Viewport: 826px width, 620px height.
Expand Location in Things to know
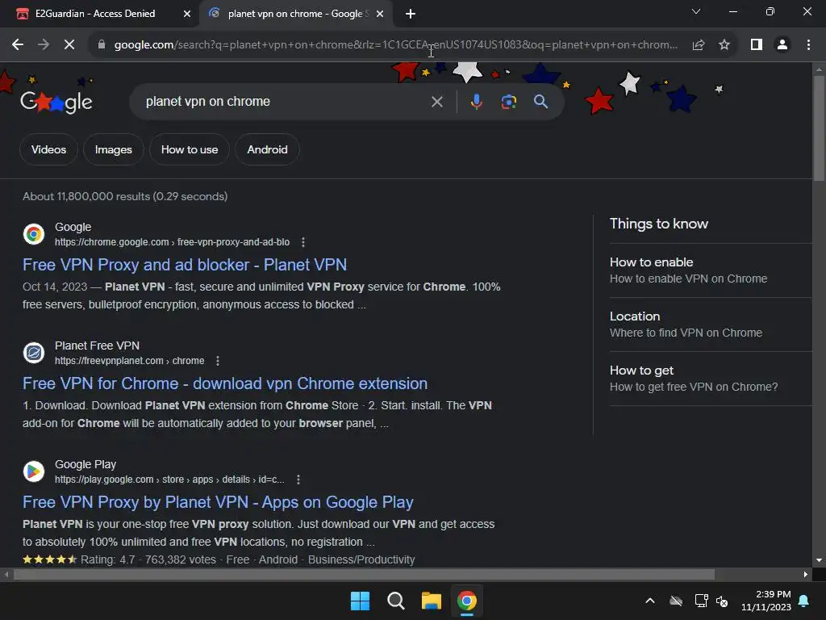coord(711,325)
